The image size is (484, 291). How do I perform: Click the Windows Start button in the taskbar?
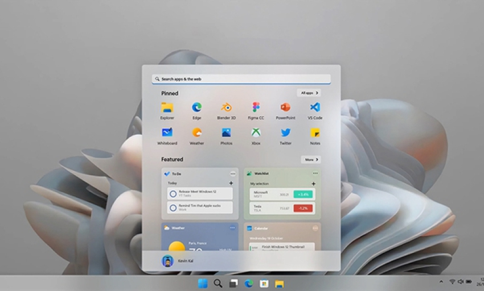[203, 283]
